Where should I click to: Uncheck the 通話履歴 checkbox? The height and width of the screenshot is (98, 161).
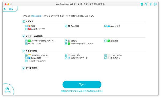pyautogui.click(x=105, y=41)
